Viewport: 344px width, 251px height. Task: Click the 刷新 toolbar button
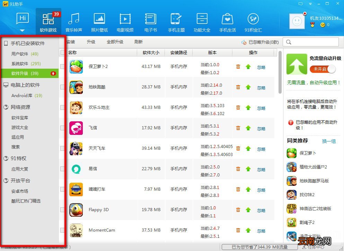[x=139, y=42]
